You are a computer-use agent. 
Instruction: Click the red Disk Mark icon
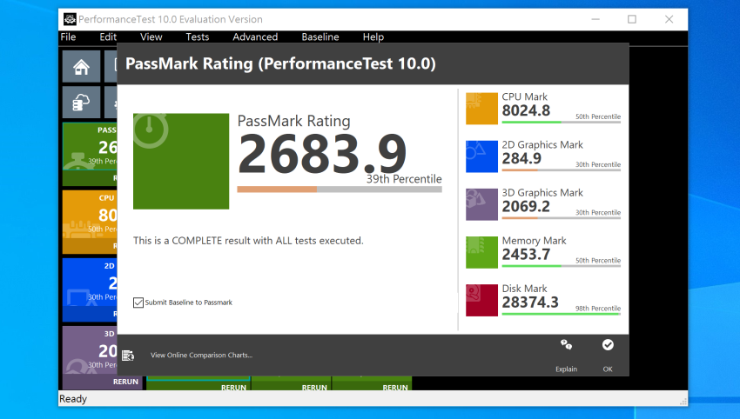[x=481, y=300]
